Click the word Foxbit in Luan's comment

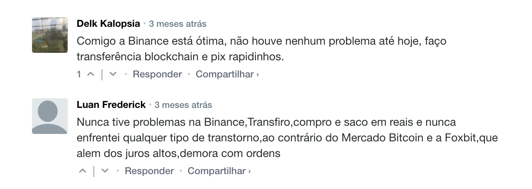point(460,138)
